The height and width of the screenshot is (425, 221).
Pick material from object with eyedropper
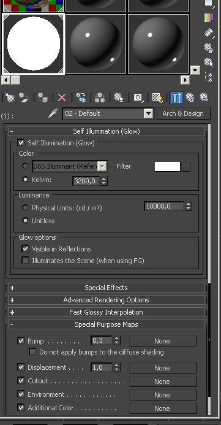[52, 113]
